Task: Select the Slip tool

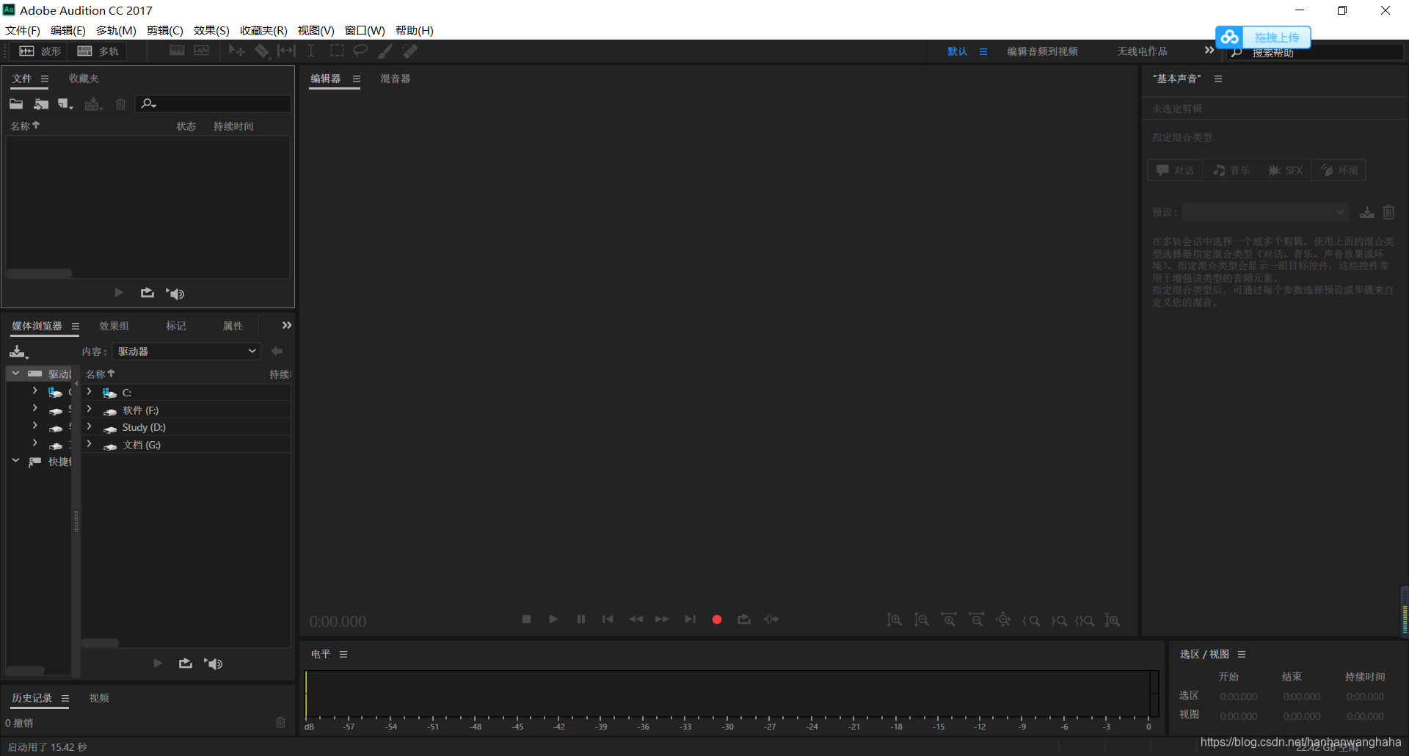Action: click(286, 51)
